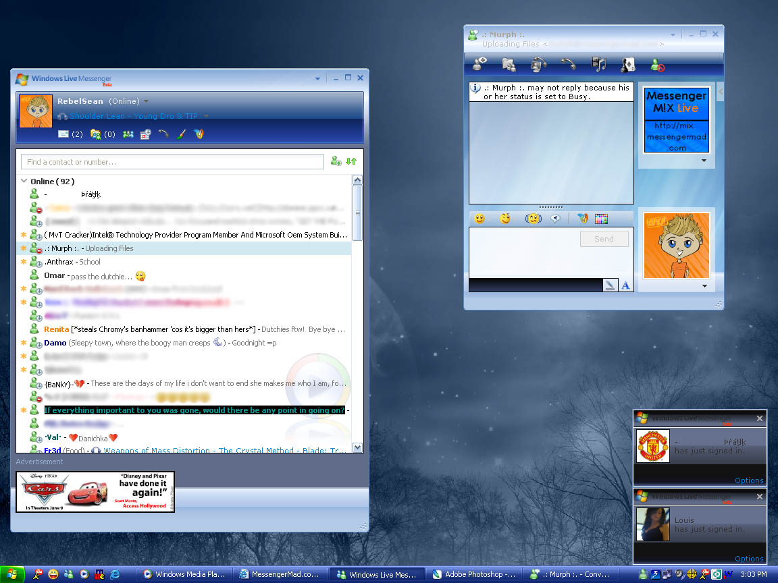778x583 pixels.
Task: Click the share files icon in the chat toolbar
Action: (509, 65)
